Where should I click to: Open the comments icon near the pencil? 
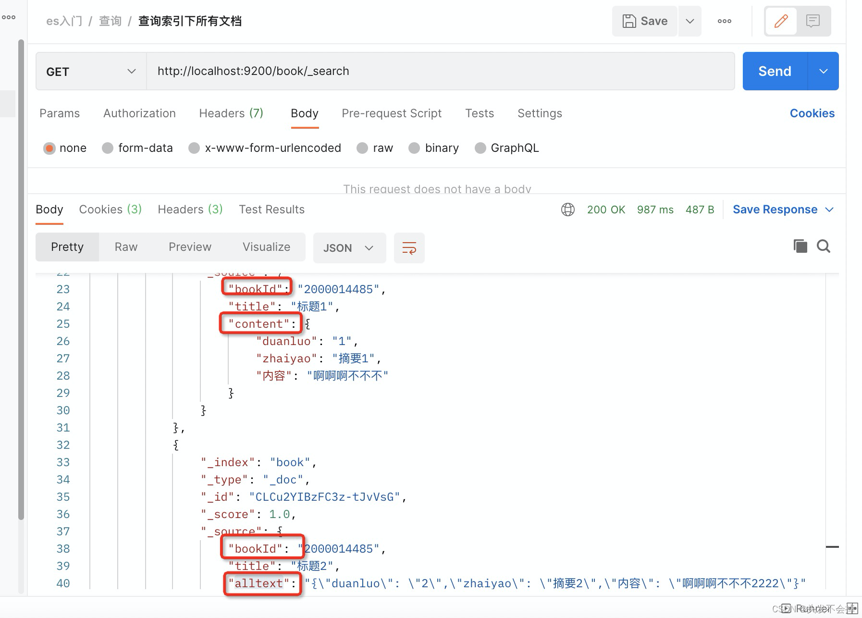pyautogui.click(x=813, y=21)
